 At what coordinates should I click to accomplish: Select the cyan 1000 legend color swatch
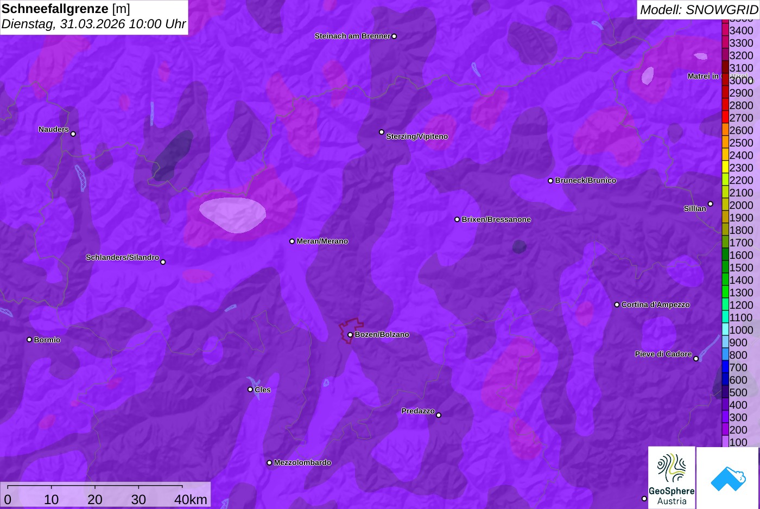(x=725, y=329)
